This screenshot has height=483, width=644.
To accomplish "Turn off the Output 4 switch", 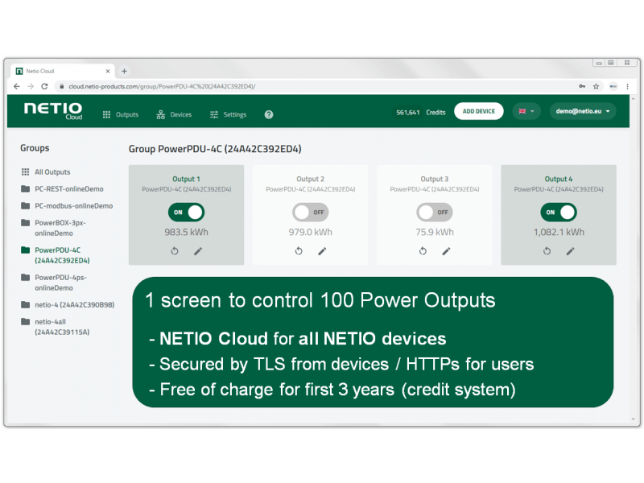I will pos(559,213).
